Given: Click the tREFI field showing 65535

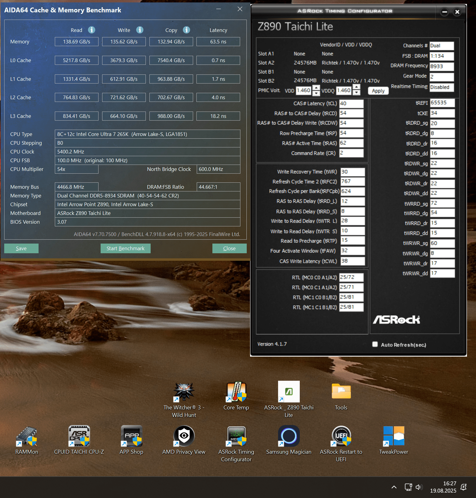Looking at the screenshot, I should click(442, 103).
